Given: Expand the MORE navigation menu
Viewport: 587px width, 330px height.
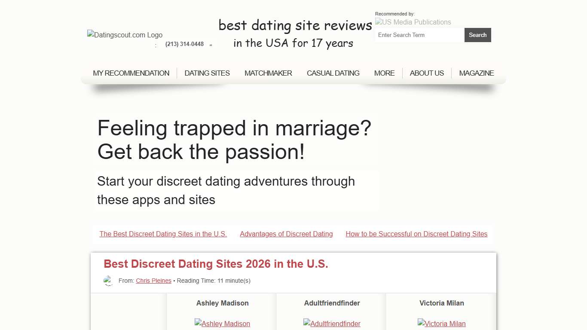Looking at the screenshot, I should click(x=384, y=73).
